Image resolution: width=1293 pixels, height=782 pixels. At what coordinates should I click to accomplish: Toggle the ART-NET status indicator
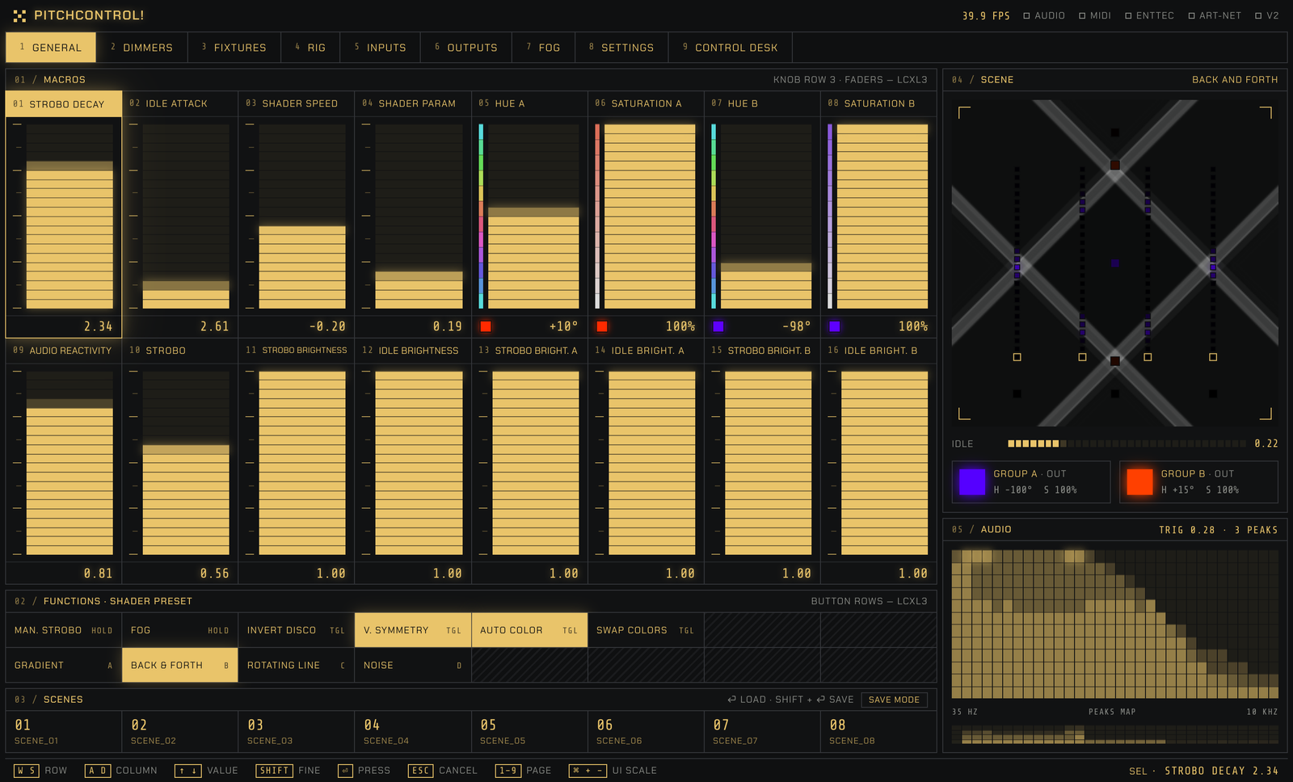1215,15
